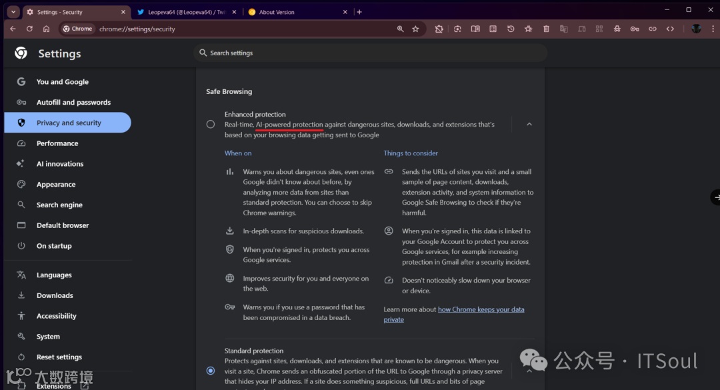Click the translate icon in toolbar

coord(564,29)
